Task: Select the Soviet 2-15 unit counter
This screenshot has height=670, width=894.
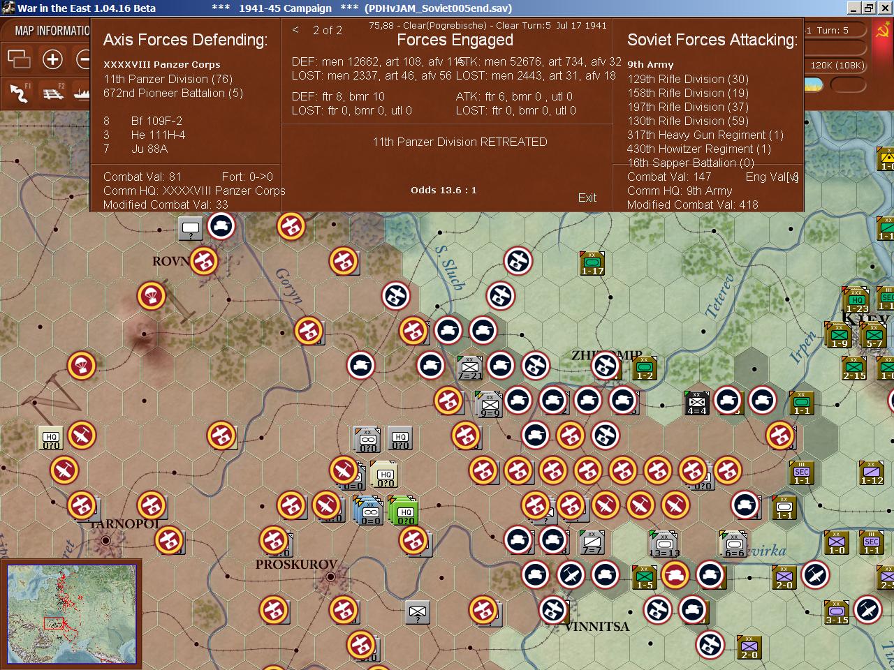Action: pyautogui.click(x=854, y=368)
